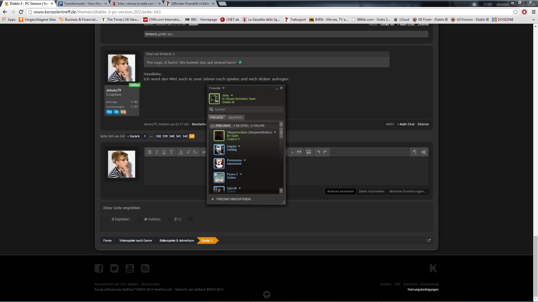The image size is (538, 302).
Task: Open the Nutzungsbedingungen footer link
Action: coord(423,290)
